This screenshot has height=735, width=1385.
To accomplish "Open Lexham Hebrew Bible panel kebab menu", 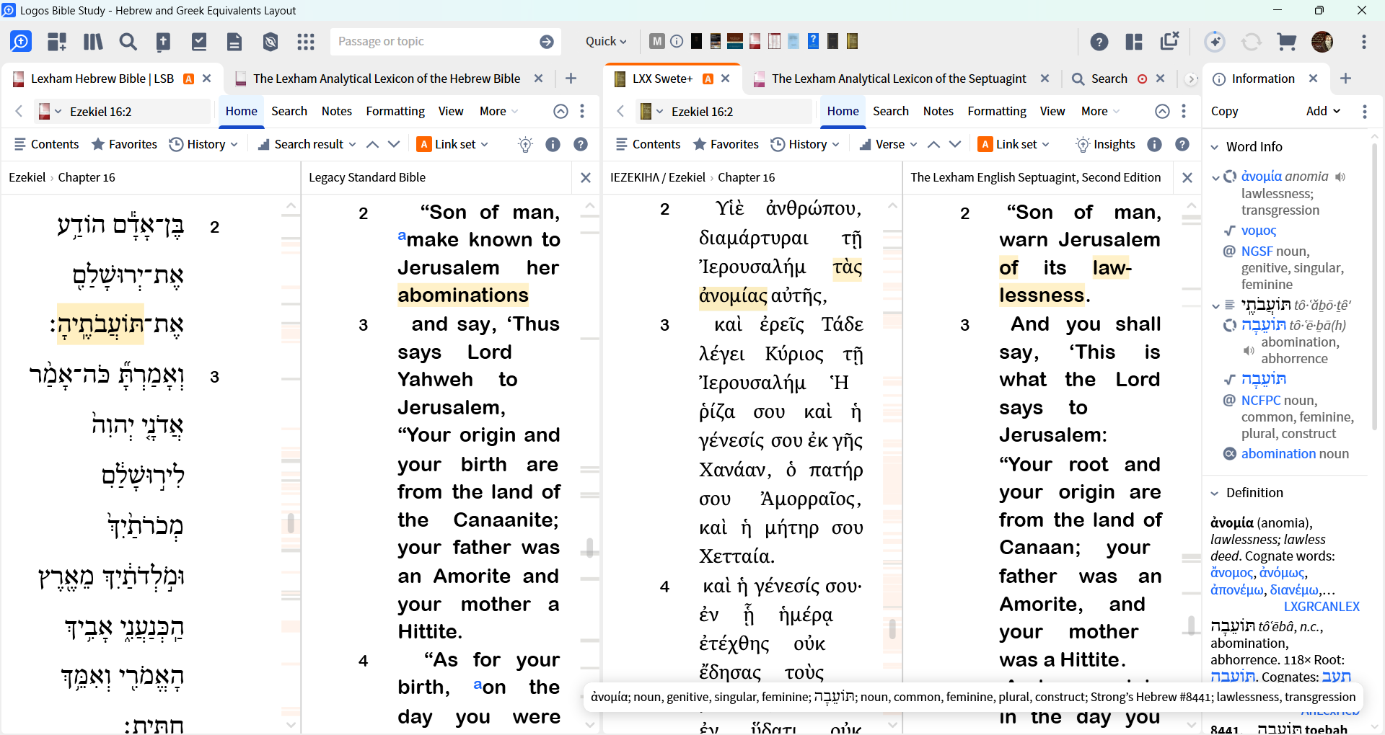I will (x=582, y=111).
